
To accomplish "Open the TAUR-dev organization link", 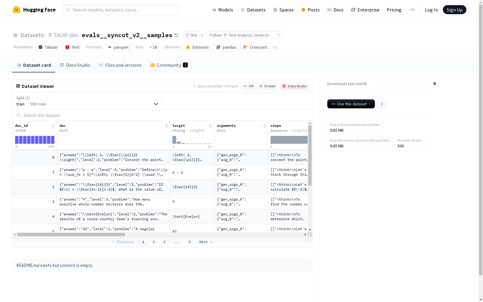I will (x=66, y=35).
